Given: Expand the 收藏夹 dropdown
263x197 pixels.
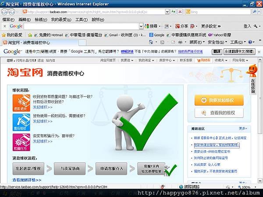Looking at the screenshot, I should click(221, 60).
